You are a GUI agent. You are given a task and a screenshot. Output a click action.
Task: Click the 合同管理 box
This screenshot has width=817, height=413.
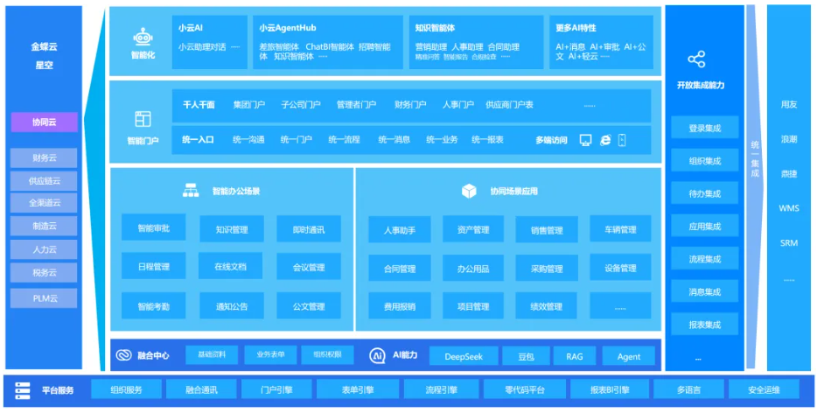coord(400,268)
